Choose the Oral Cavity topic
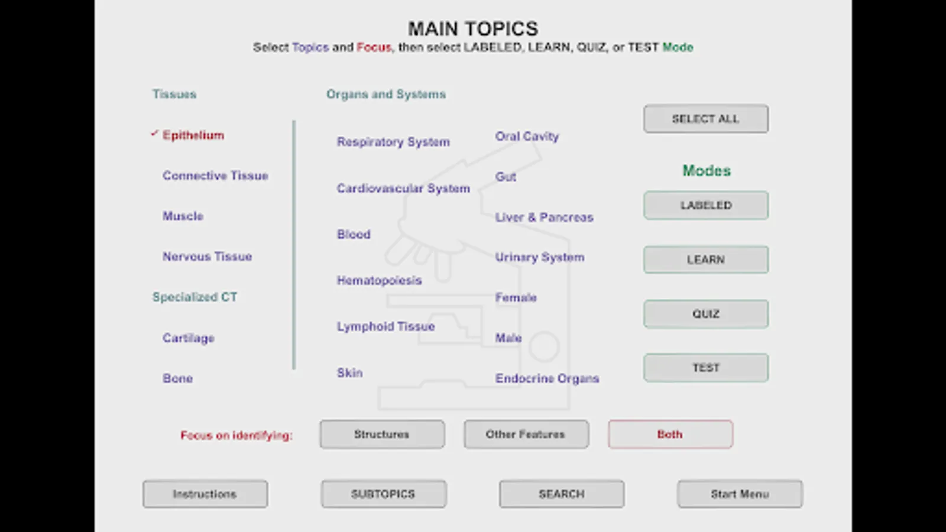This screenshot has width=946, height=532. (527, 137)
